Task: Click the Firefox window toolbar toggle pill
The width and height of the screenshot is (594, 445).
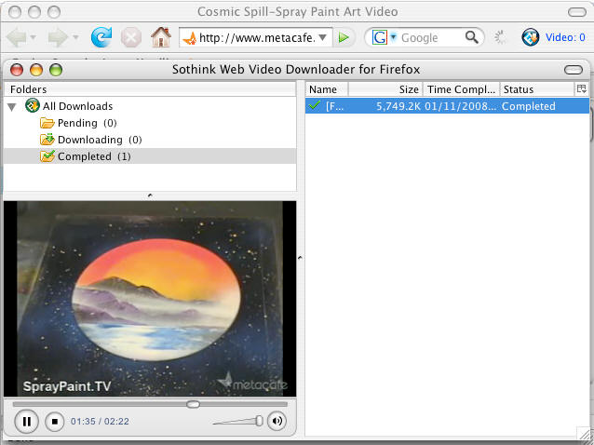Action: point(577,12)
